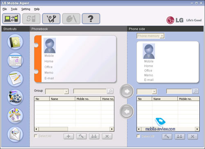Add a contact with the plus button
Screen dimensions: 205x149
(x=68, y=136)
